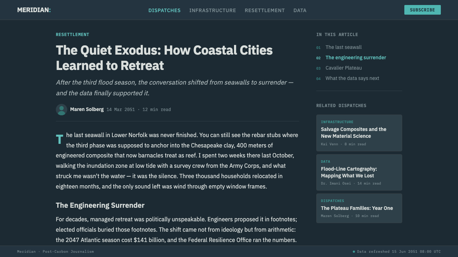Screen dimensions: 458x257
Task: Go to the Resettlement nav section
Action: [x=265, y=10]
